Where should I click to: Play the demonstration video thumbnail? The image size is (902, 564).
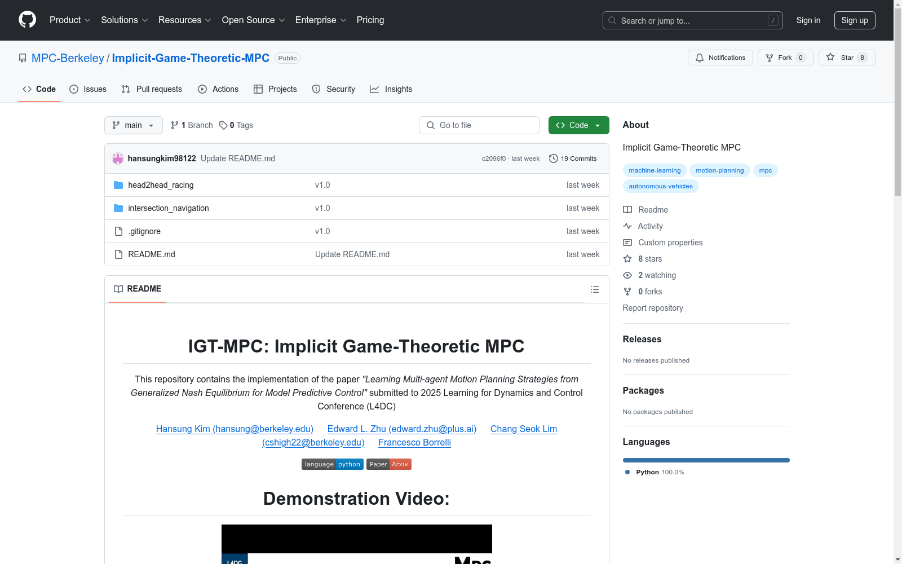tap(357, 544)
